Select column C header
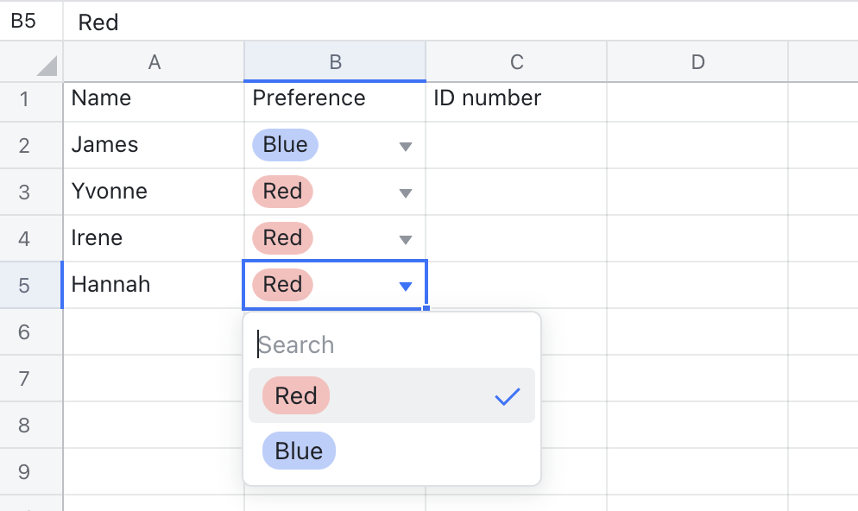 click(x=516, y=62)
